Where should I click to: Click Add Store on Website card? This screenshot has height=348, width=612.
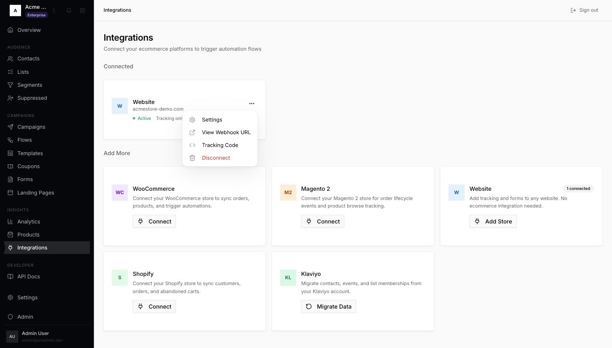[x=493, y=221]
